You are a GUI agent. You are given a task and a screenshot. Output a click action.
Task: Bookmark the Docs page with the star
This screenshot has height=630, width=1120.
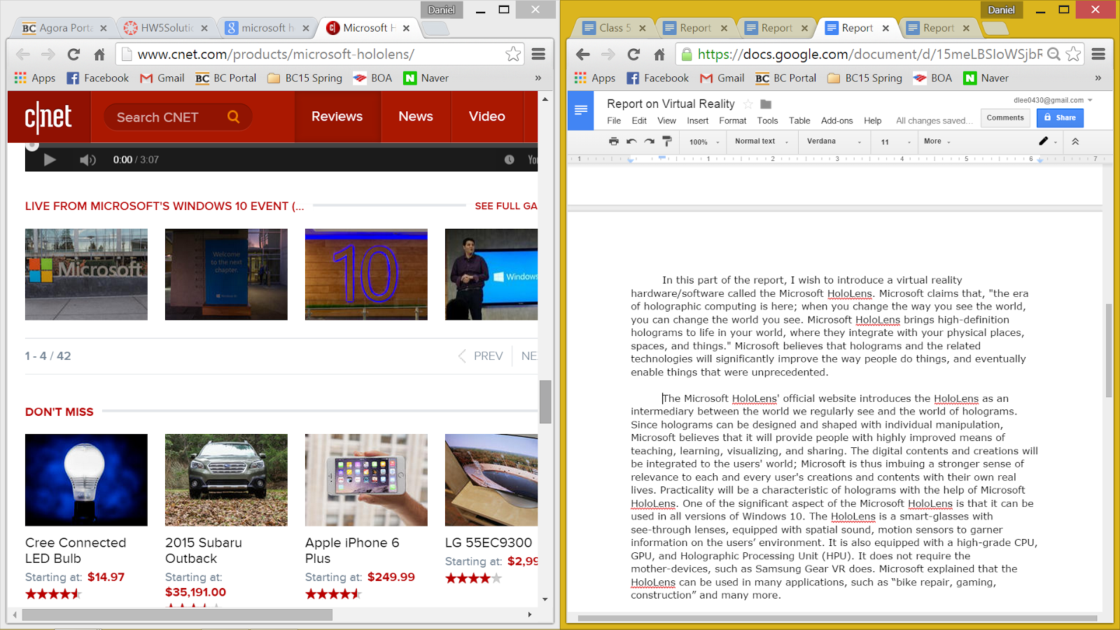tap(1073, 54)
